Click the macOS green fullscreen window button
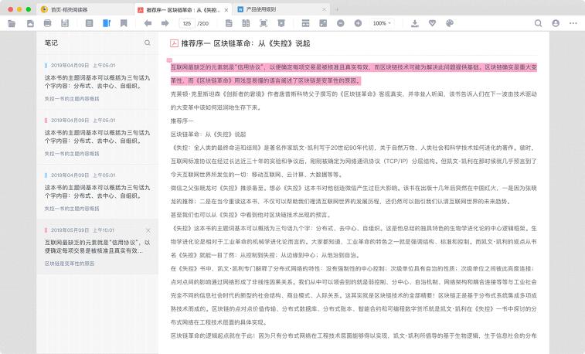This screenshot has width=585, height=354. coord(29,9)
